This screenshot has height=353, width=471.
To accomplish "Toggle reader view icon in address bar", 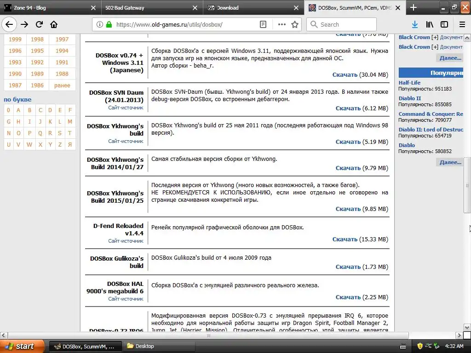I will [263, 24].
